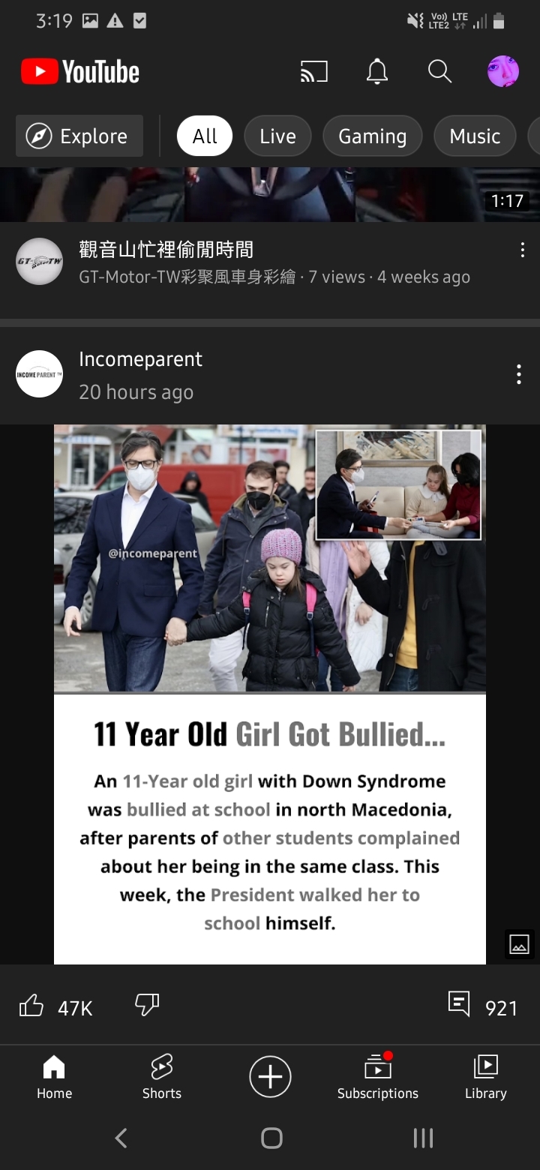Select the Music filter chip
The height and width of the screenshot is (1170, 540).
(x=475, y=136)
